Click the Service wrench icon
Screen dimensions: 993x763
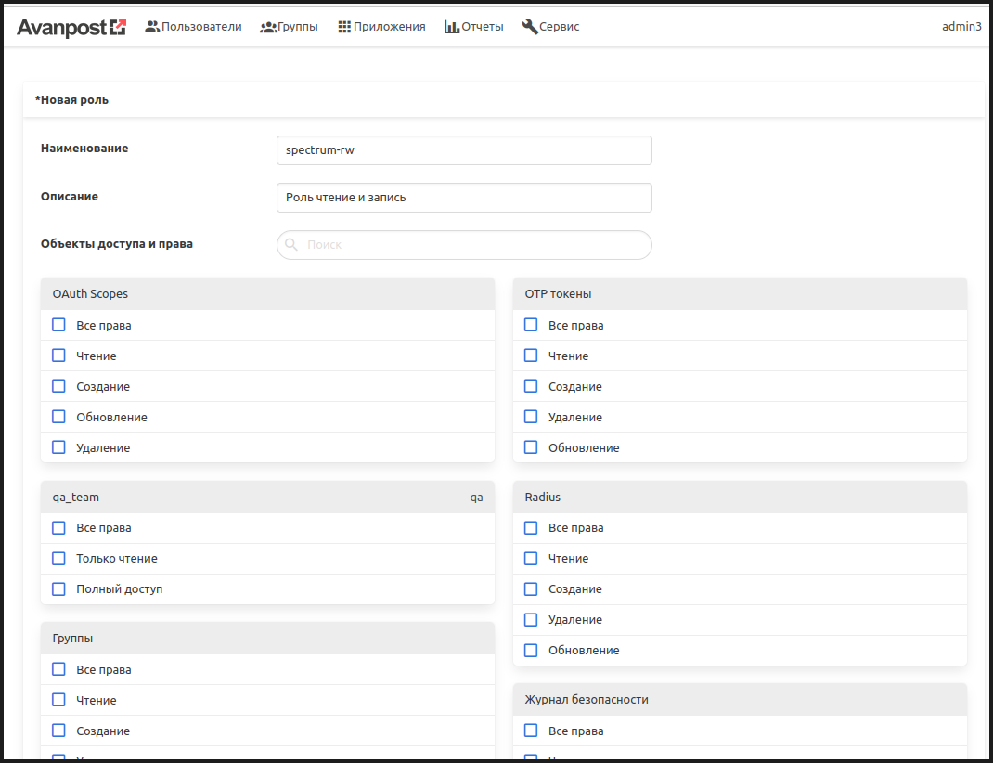[x=530, y=27]
